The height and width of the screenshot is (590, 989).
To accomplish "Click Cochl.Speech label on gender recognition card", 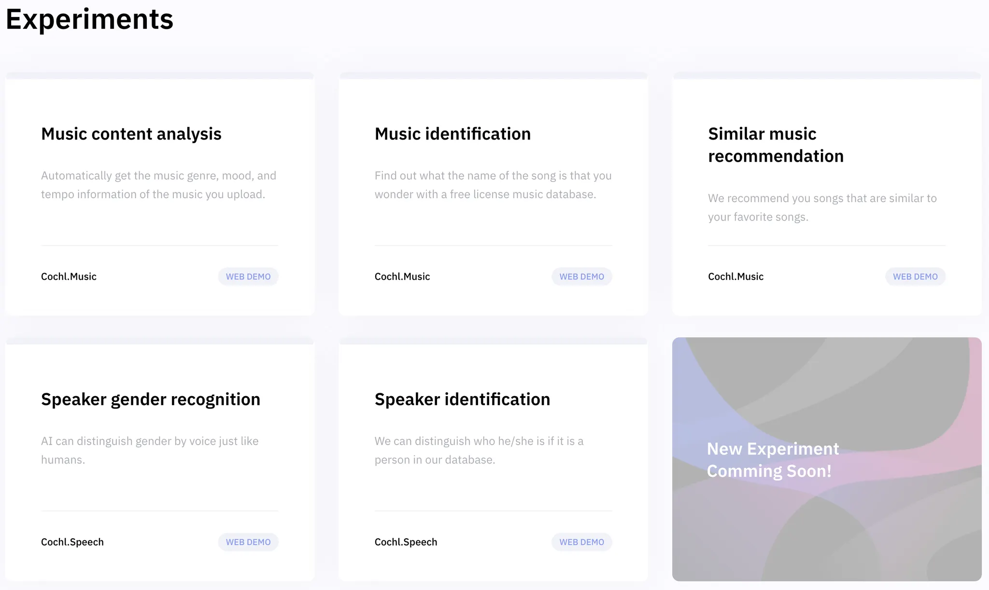I will click(72, 542).
